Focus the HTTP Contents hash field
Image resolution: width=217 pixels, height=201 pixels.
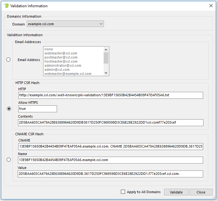tap(111, 123)
